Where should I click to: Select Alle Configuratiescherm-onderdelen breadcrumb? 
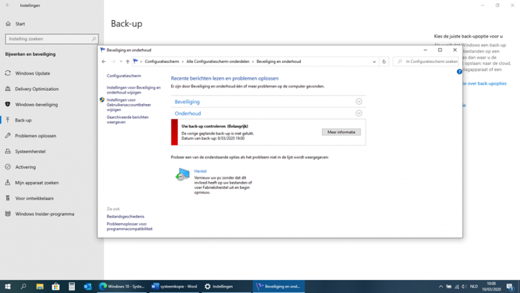click(218, 62)
